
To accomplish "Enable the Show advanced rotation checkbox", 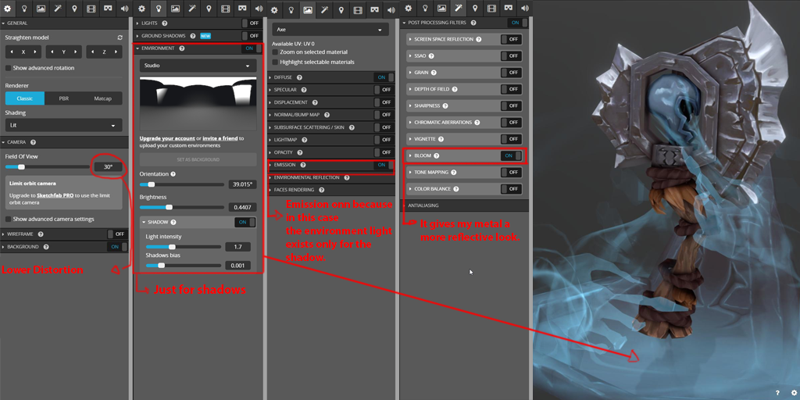I will (8, 68).
